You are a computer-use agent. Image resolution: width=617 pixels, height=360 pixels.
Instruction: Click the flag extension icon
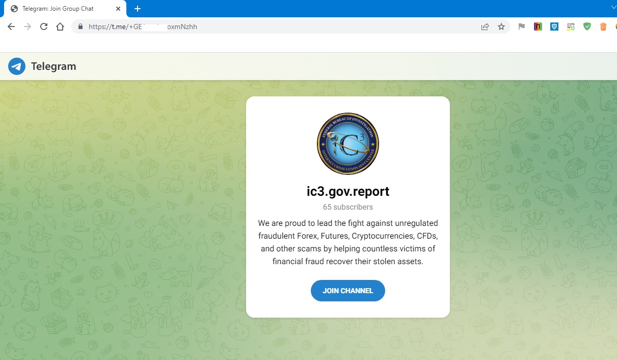(x=522, y=27)
